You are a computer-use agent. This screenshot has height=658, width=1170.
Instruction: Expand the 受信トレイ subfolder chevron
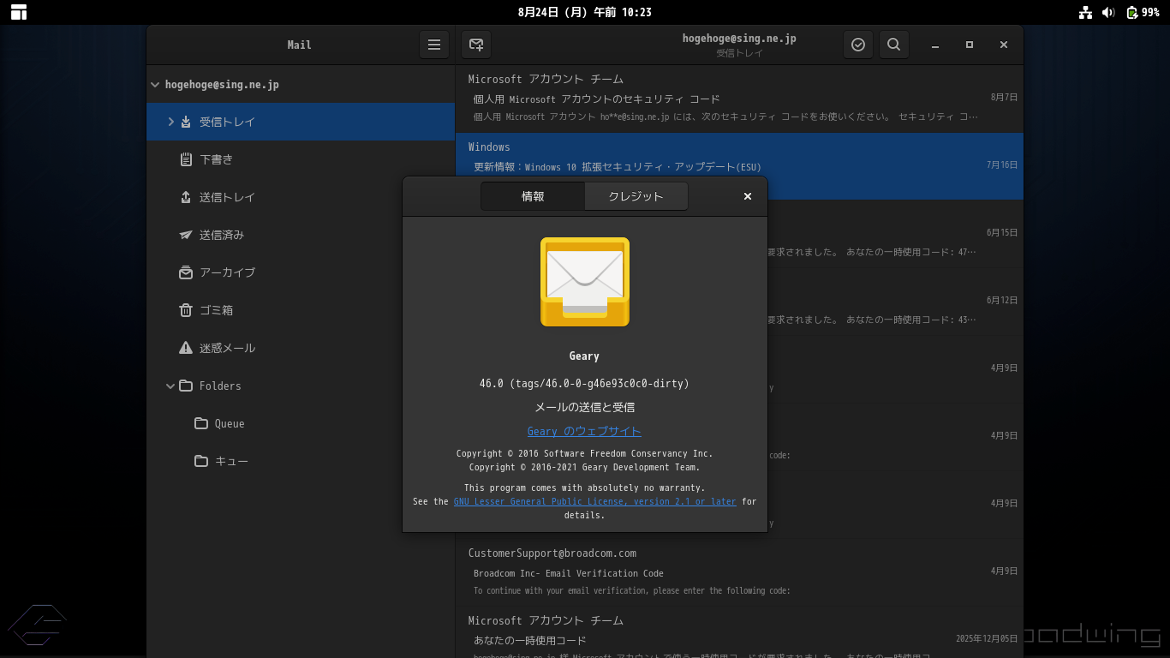click(170, 122)
